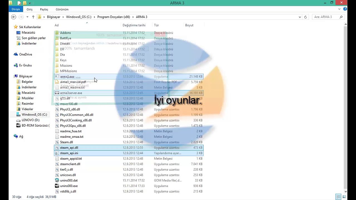Open the Help question mark icon
The width and height of the screenshot is (356, 200).
[345, 9]
